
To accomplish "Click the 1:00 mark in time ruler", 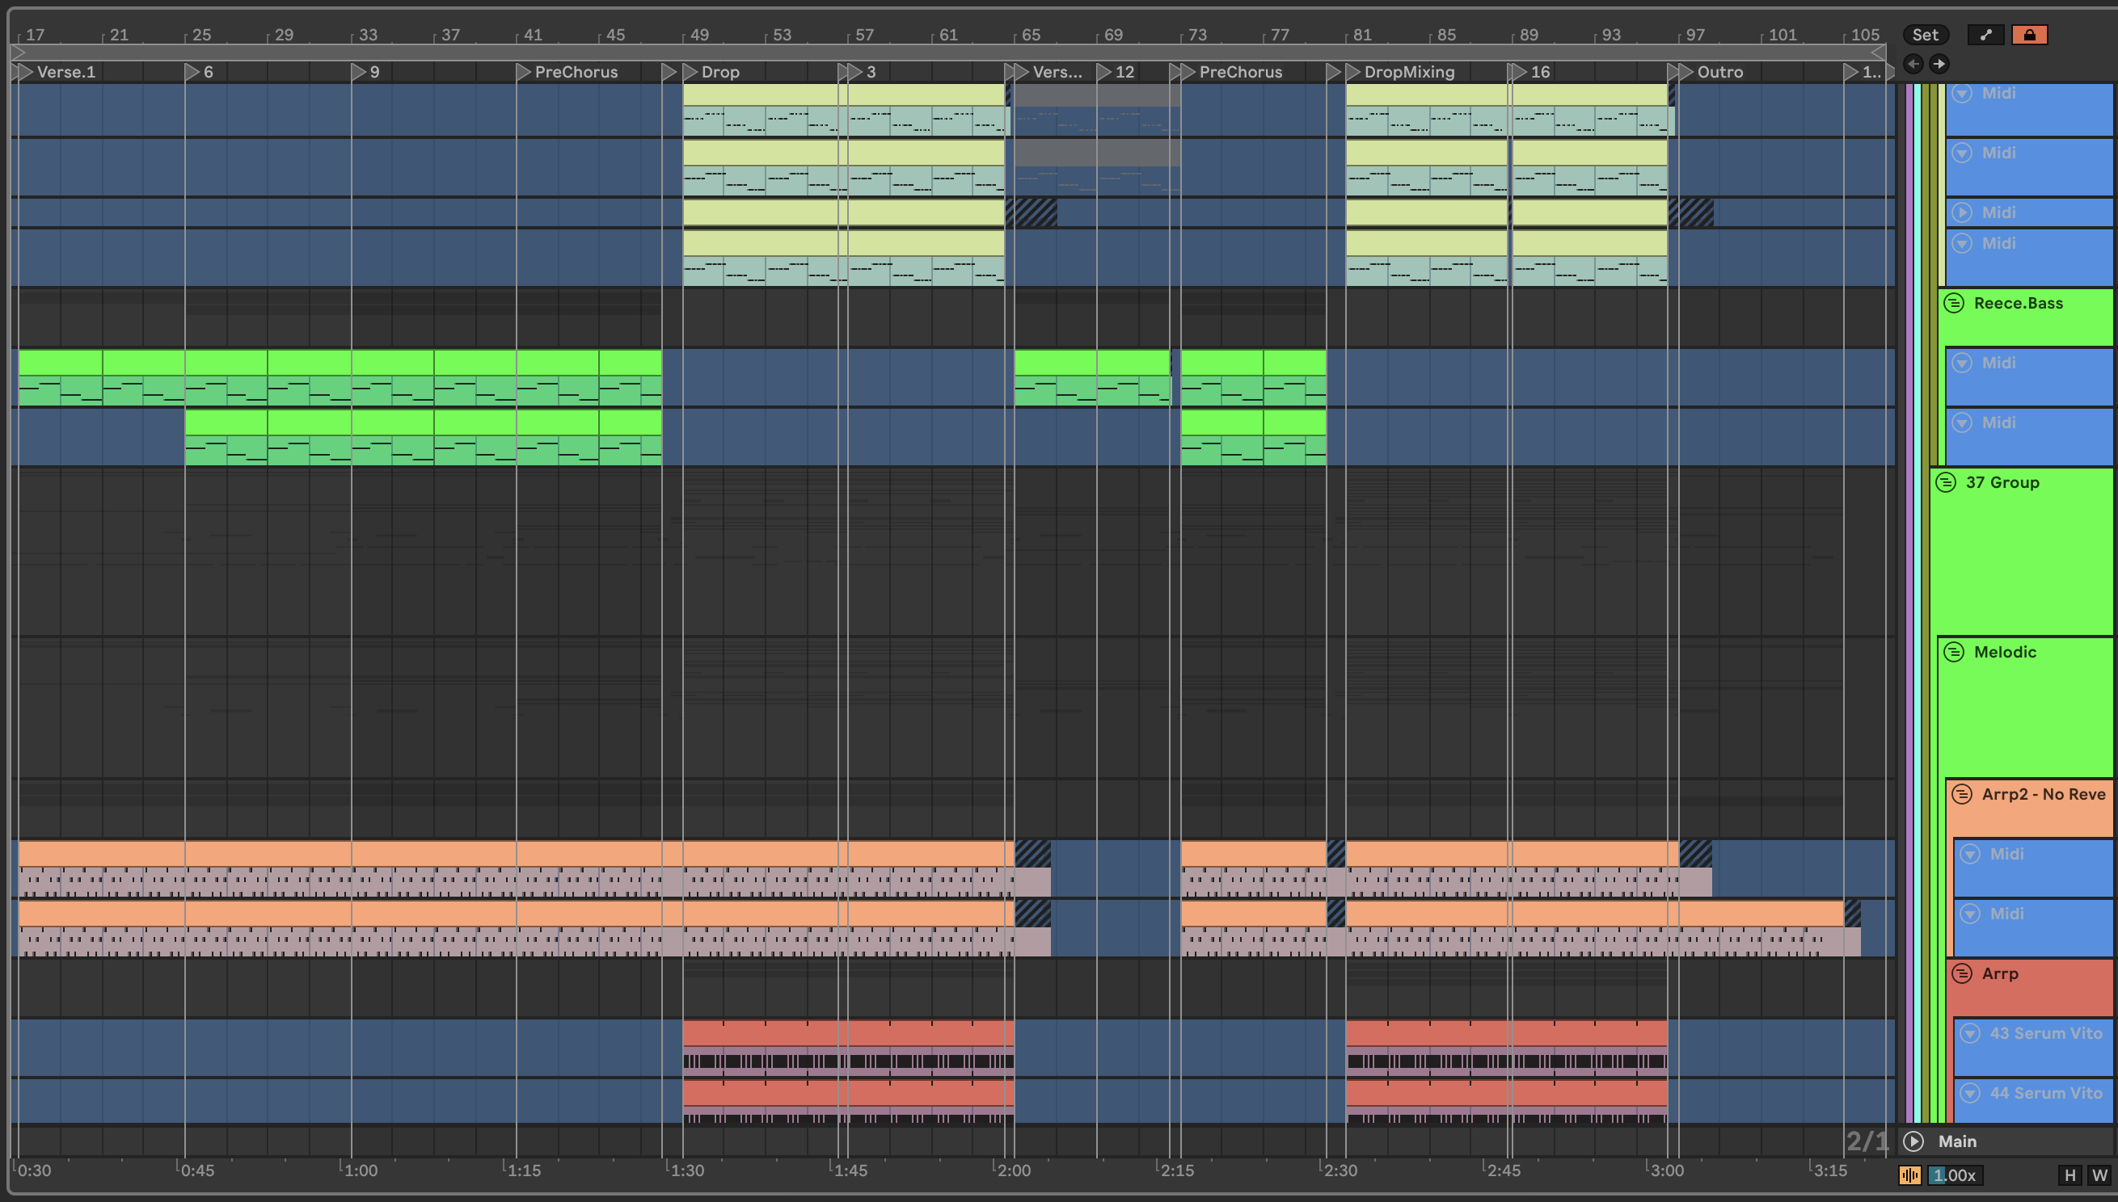I will pos(361,1170).
